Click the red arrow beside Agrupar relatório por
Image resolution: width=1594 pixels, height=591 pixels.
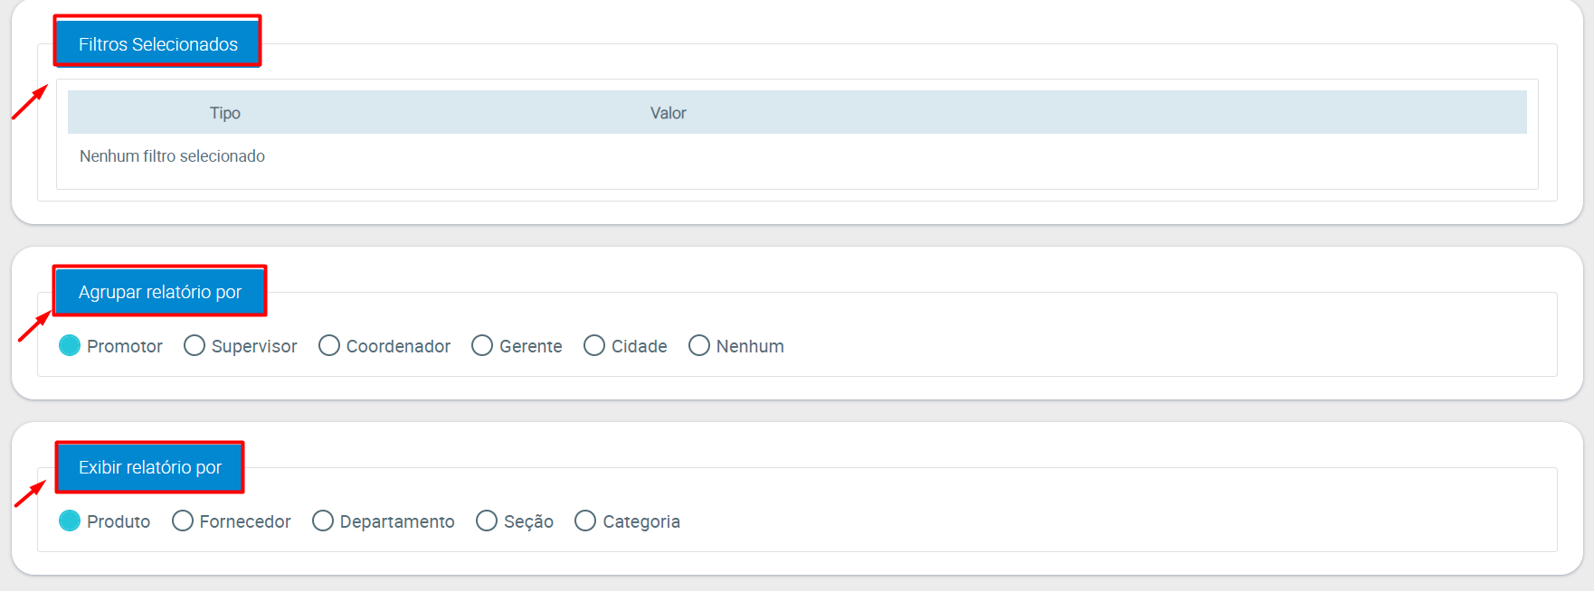point(34,325)
